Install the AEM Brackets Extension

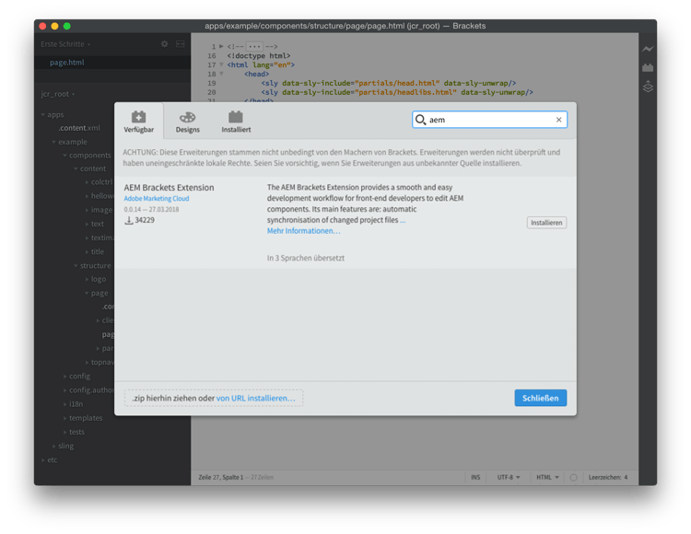546,223
